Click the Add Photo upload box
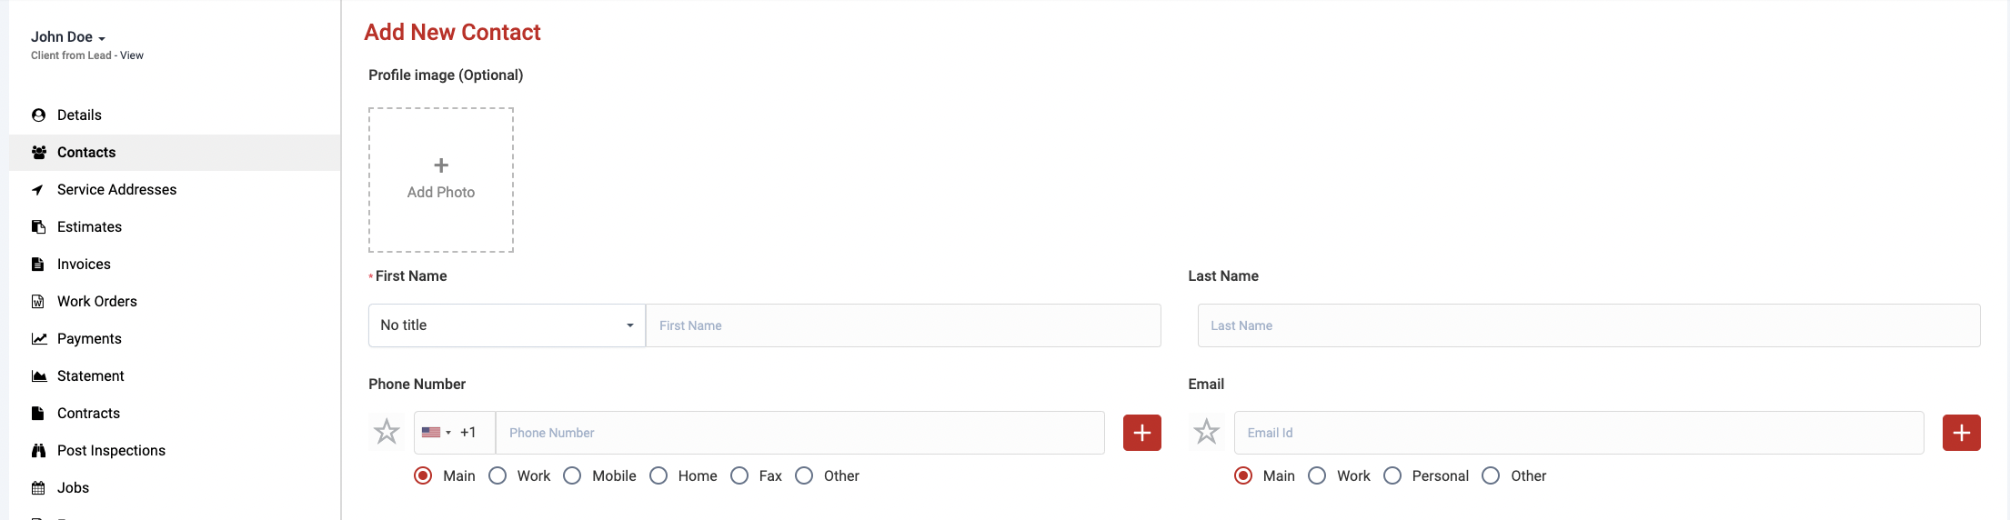Image resolution: width=2010 pixels, height=520 pixels. click(441, 180)
